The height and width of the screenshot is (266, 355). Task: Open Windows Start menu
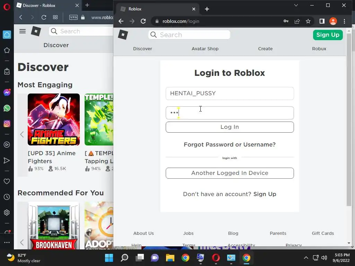coord(109,258)
